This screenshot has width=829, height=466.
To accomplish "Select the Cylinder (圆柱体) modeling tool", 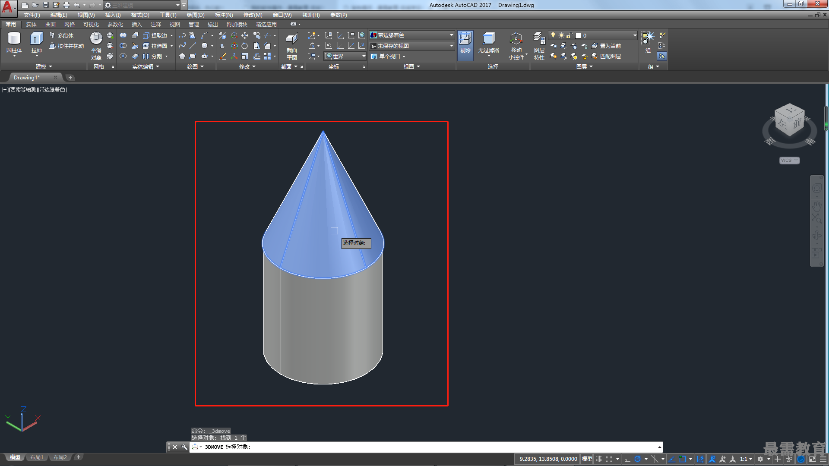I will pos(14,43).
